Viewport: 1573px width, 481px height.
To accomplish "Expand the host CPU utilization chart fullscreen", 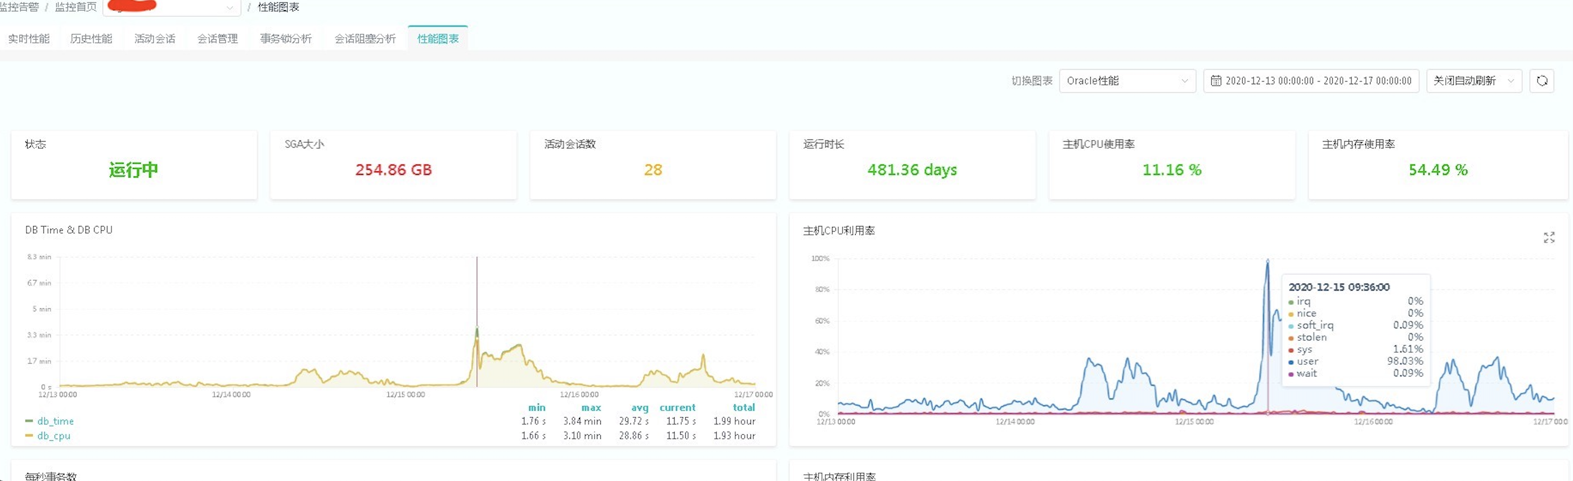I will pos(1549,237).
